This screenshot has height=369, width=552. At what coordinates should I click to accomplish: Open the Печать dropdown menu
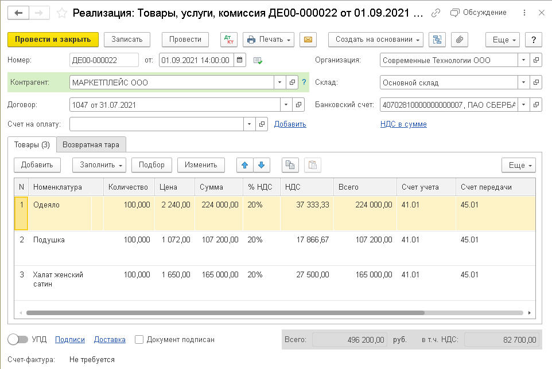click(269, 40)
